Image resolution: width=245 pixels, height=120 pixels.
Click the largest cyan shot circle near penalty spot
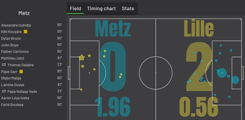coord(222,73)
